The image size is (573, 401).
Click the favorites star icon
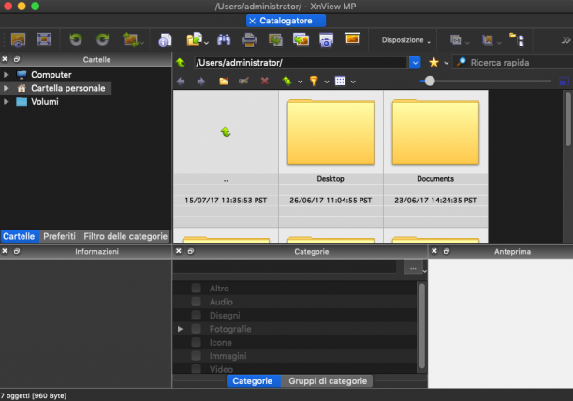(433, 62)
